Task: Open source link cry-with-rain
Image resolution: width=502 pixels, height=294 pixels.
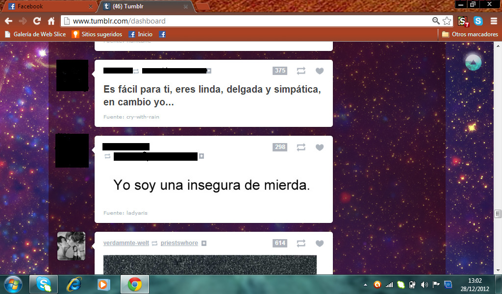Action: [x=143, y=117]
